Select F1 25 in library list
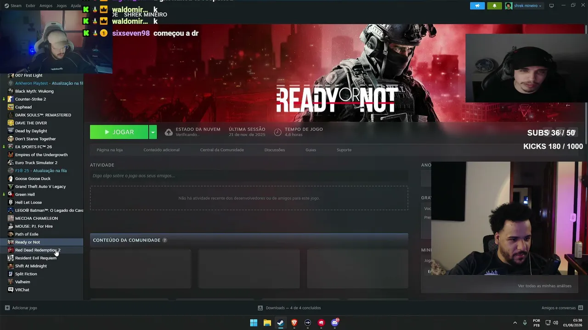The image size is (588, 330). tap(41, 170)
